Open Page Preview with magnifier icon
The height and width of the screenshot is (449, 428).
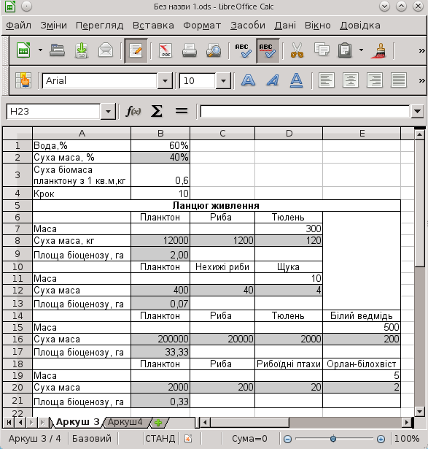tap(214, 50)
